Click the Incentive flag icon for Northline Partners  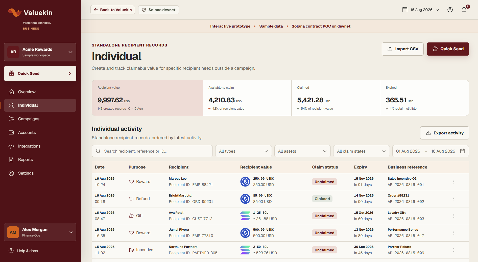[x=131, y=250]
